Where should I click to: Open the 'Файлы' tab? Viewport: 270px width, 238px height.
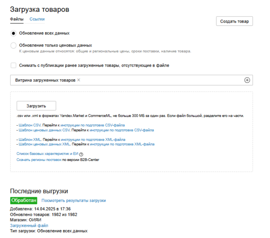pyautogui.click(x=17, y=19)
